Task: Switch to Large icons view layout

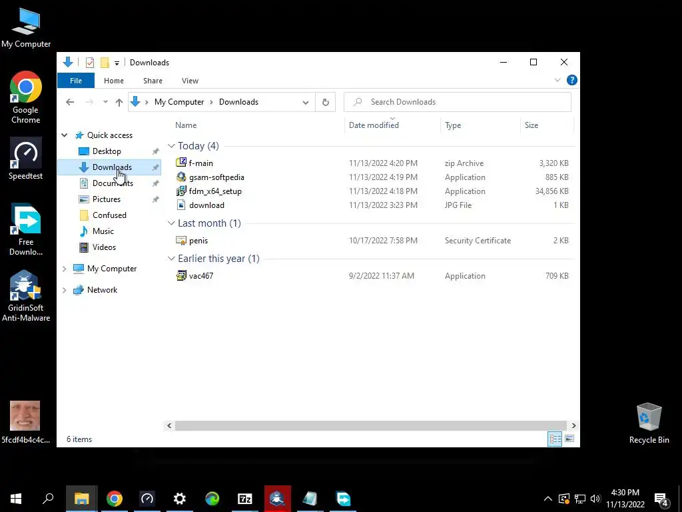Action: click(x=569, y=439)
